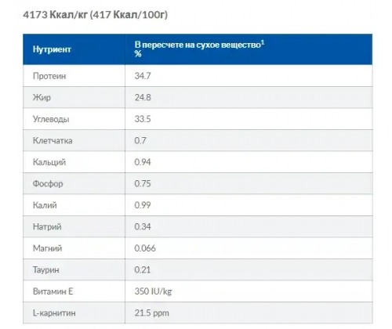Image resolution: width=392 pixels, height=329 pixels.
Task: Click the Фосфор row label
Action: (48, 183)
